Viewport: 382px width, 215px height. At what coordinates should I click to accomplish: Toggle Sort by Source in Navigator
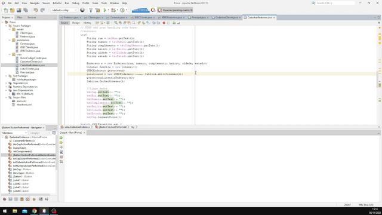[x=47, y=199]
